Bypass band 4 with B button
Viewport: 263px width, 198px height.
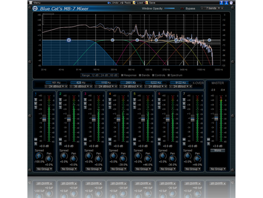110,100
